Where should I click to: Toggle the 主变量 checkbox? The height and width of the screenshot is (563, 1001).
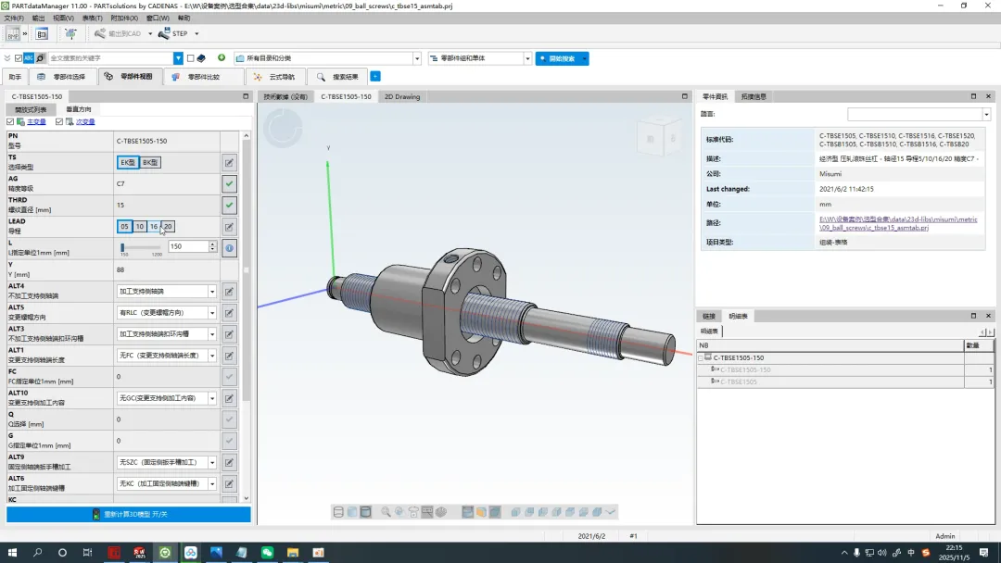coord(10,122)
